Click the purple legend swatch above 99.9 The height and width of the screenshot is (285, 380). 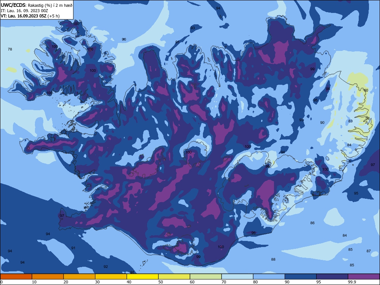(364, 277)
